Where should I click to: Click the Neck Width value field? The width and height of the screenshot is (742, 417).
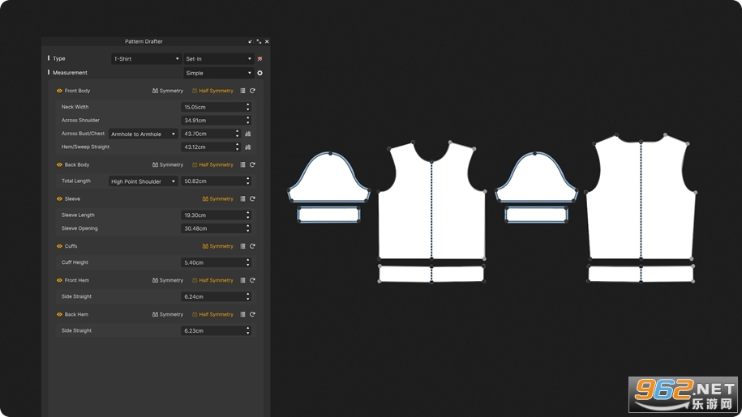[216, 107]
